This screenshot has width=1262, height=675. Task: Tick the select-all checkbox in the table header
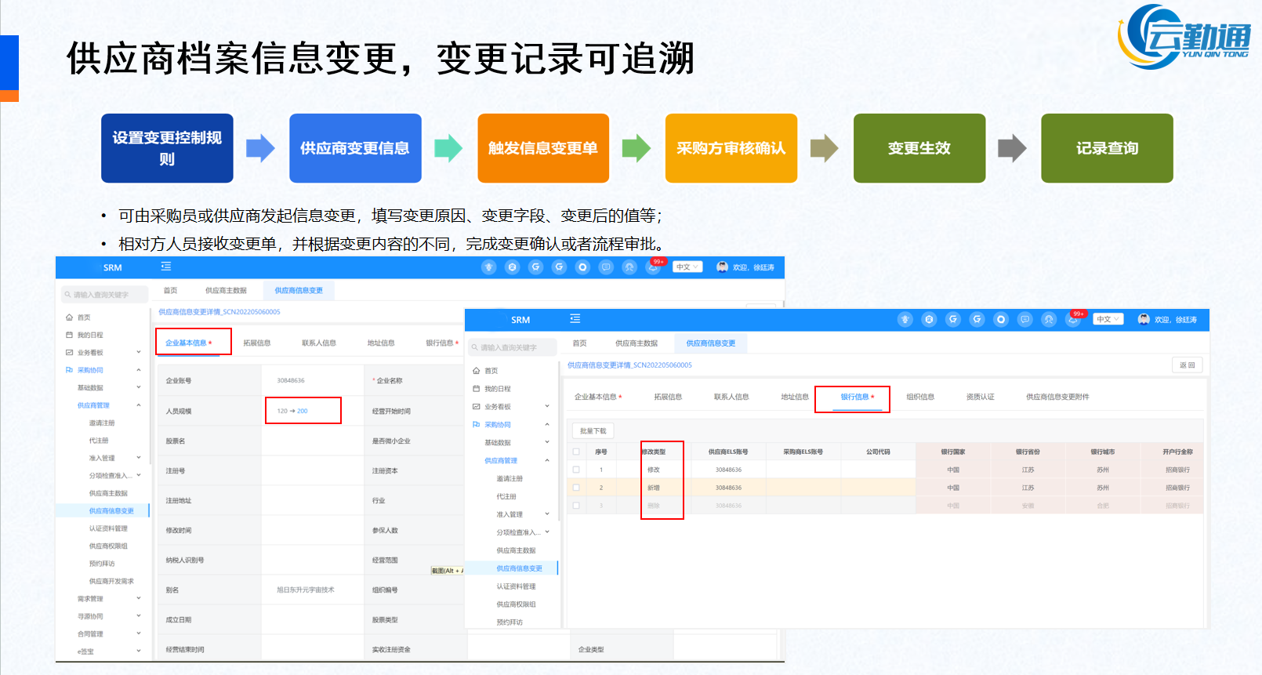click(576, 452)
